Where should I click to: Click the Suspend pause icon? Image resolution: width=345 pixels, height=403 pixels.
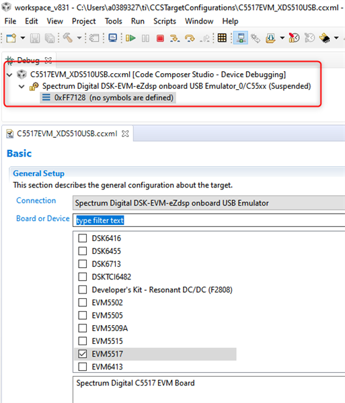145,38
